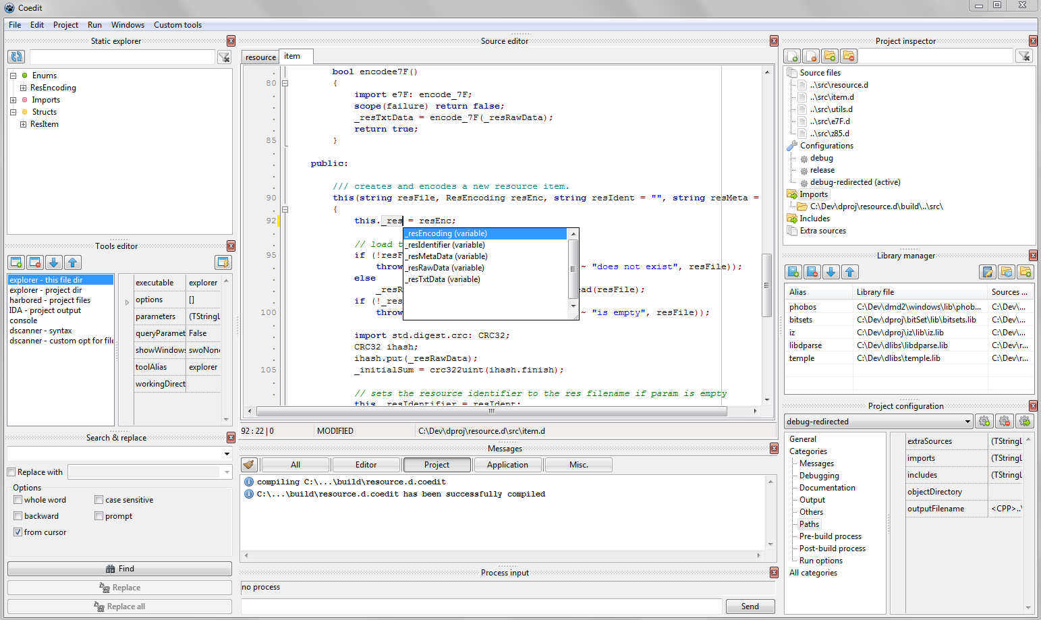This screenshot has height=620, width=1041.
Task: Execute the selected tool in Tools editor
Action: click(x=223, y=262)
